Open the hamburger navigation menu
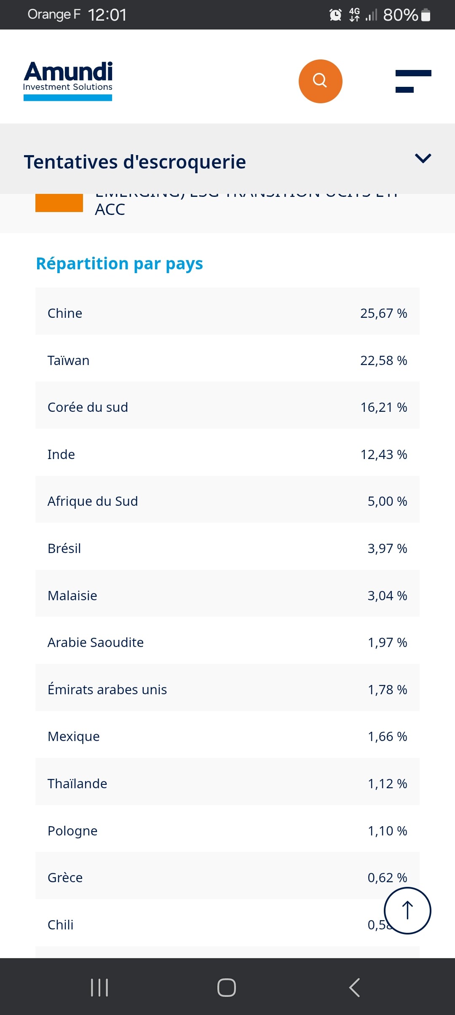The height and width of the screenshot is (1015, 455). (413, 81)
